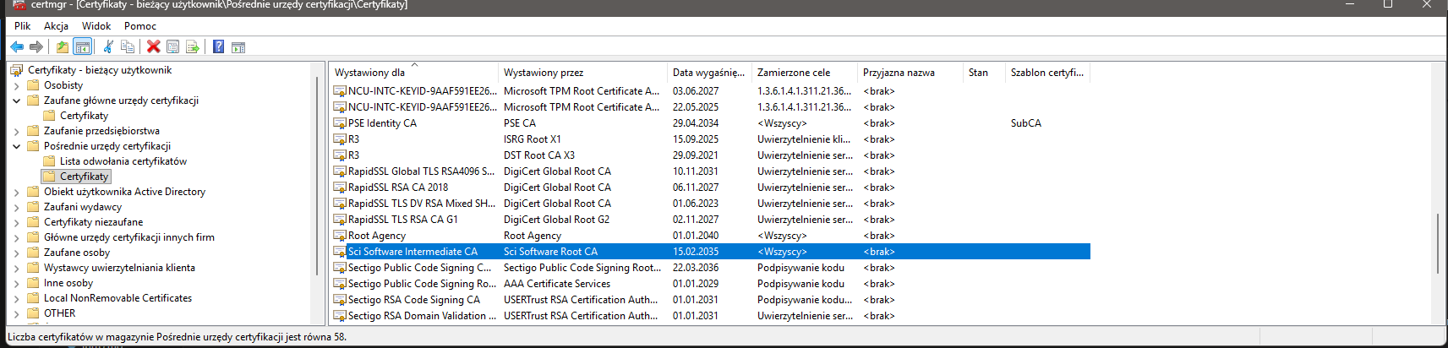Click the Cut scissors icon

[108, 47]
